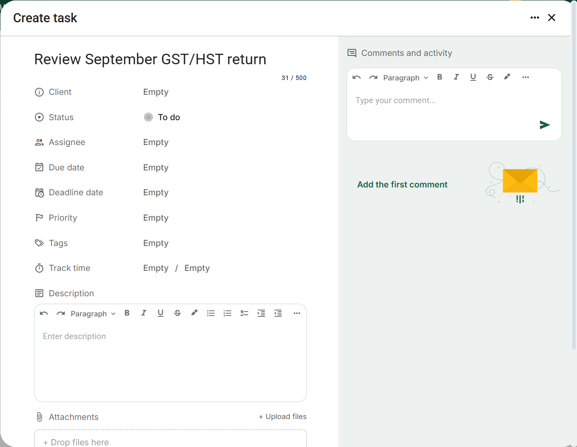The width and height of the screenshot is (577, 447).
Task: Apply bold in the description editor
Action: click(x=127, y=313)
